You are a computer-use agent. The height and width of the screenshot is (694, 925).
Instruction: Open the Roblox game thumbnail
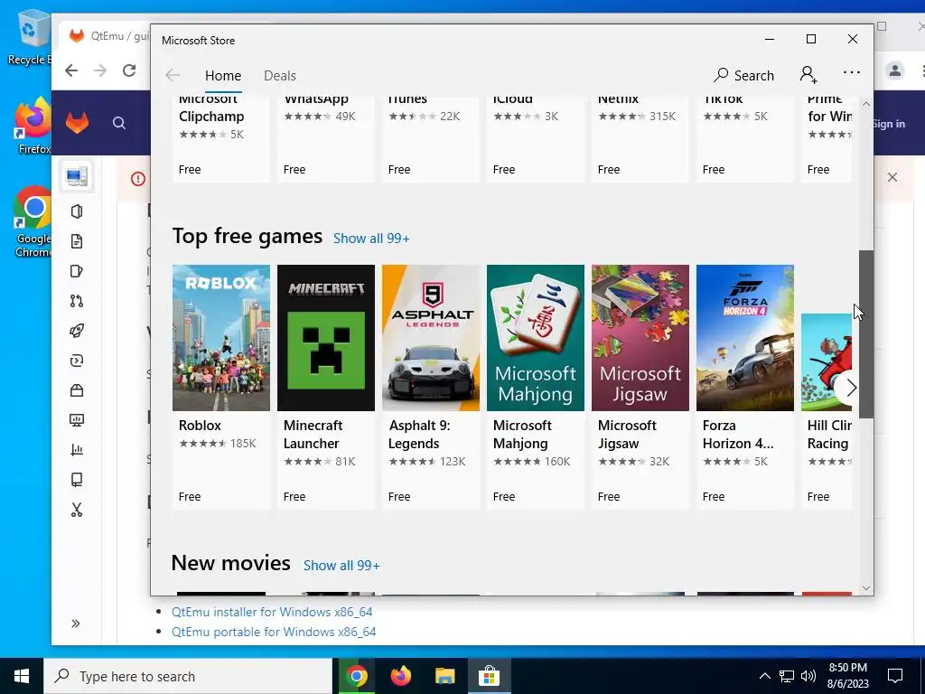pyautogui.click(x=221, y=338)
